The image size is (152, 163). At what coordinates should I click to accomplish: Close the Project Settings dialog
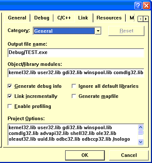point(146,5)
